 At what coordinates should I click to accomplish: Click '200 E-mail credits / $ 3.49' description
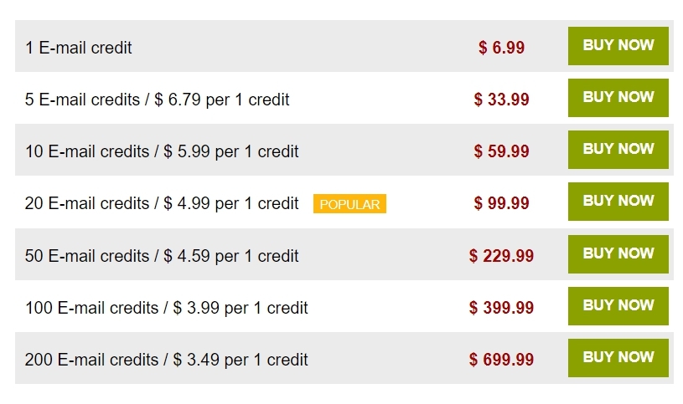(167, 360)
